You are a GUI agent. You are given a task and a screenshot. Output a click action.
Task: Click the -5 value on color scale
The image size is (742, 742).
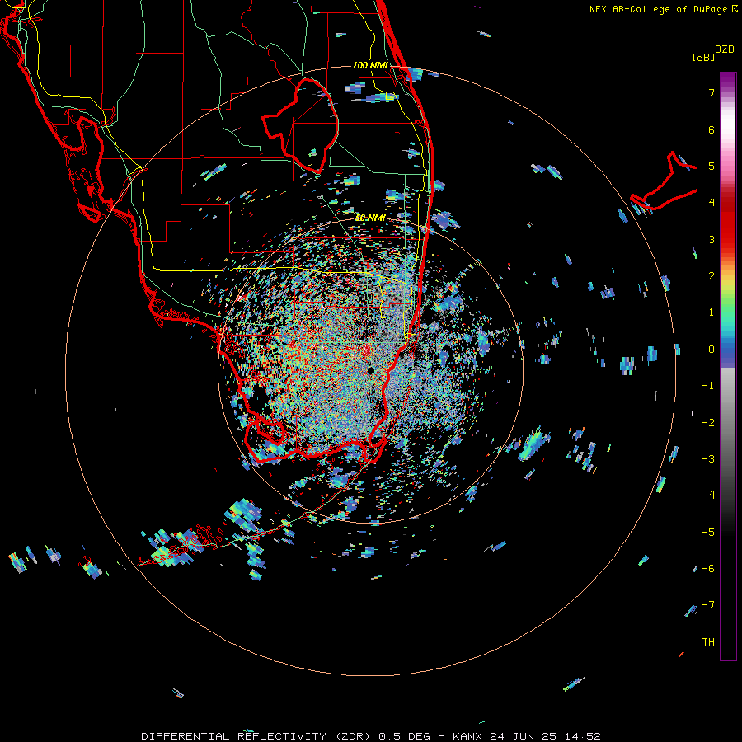(x=708, y=533)
